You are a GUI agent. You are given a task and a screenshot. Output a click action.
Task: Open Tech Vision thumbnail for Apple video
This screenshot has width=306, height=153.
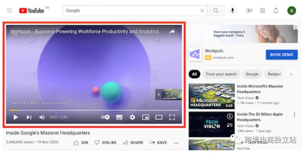[x=212, y=124]
